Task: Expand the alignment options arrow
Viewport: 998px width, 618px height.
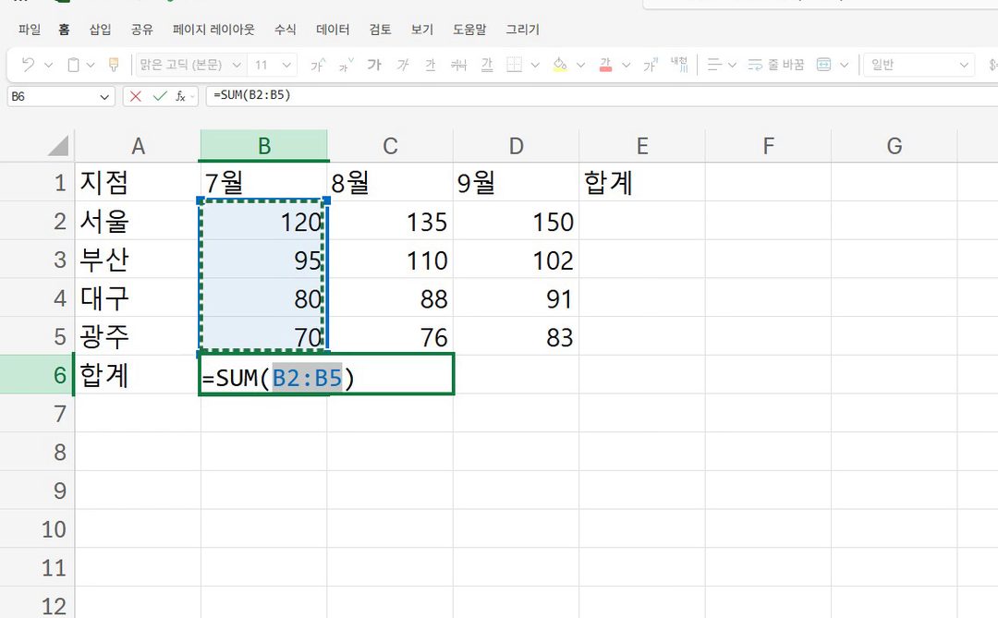Action: [732, 65]
